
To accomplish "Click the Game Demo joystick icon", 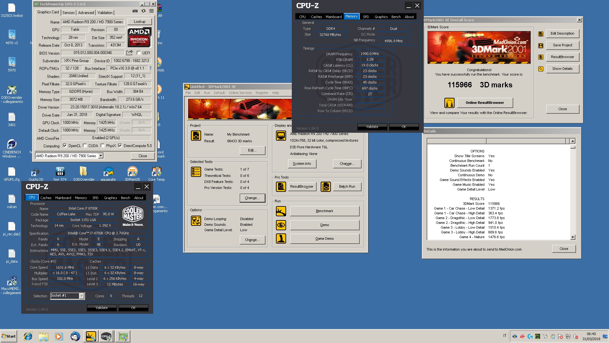I will 281,239.
